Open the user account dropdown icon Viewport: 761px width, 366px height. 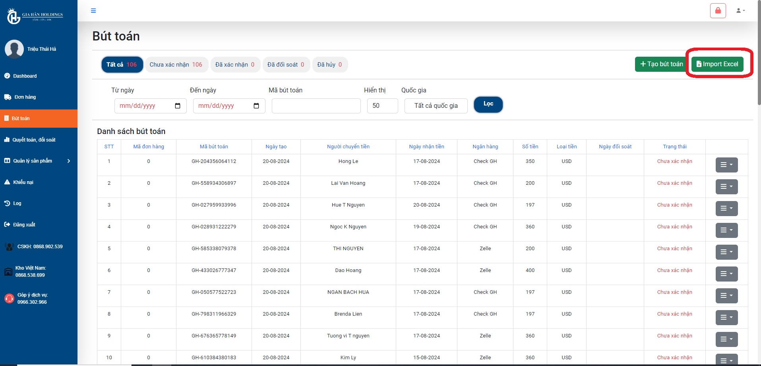pyautogui.click(x=740, y=11)
